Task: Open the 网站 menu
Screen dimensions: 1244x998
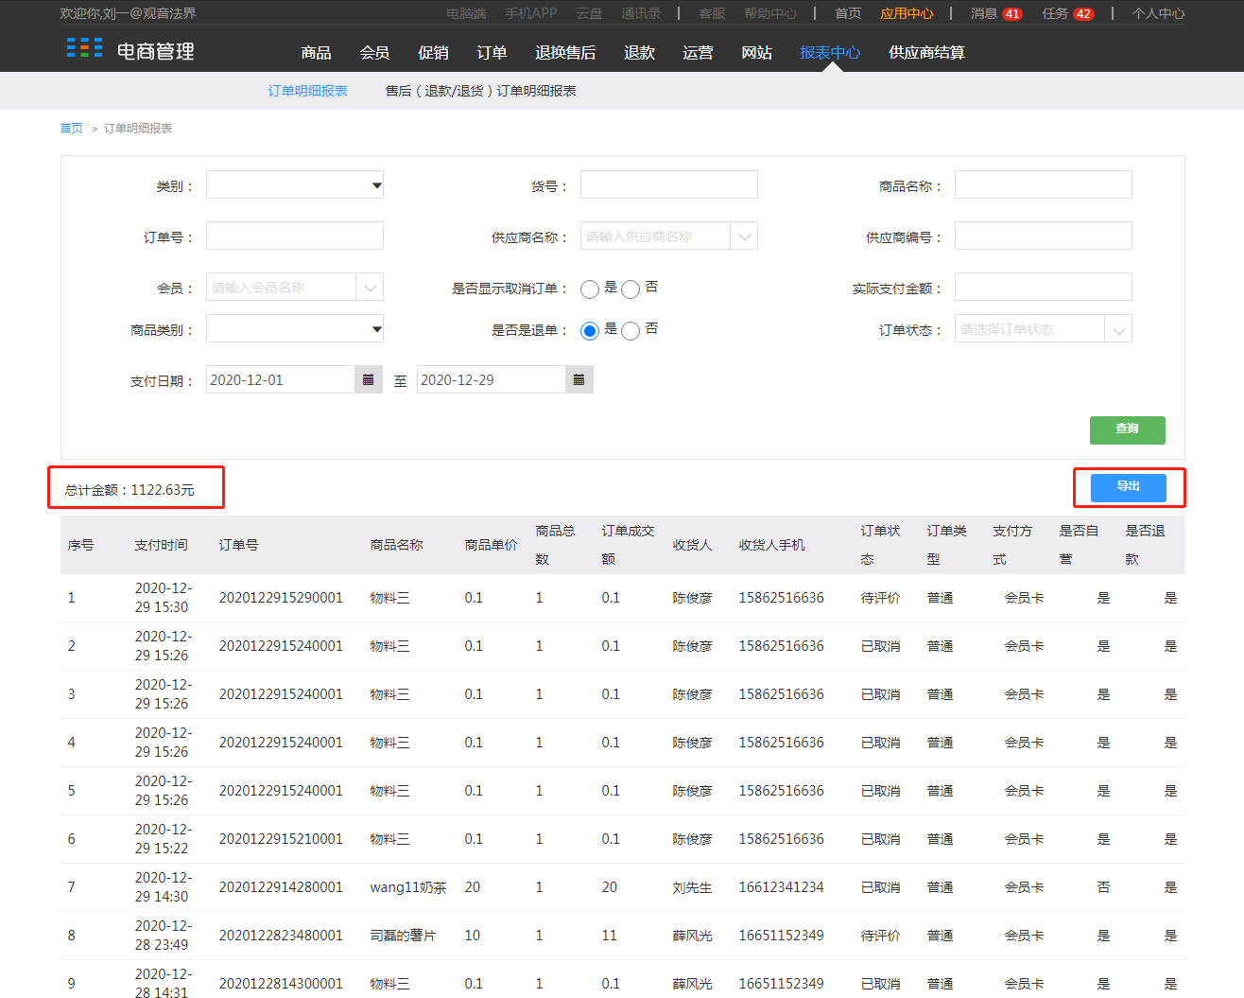Action: (756, 52)
